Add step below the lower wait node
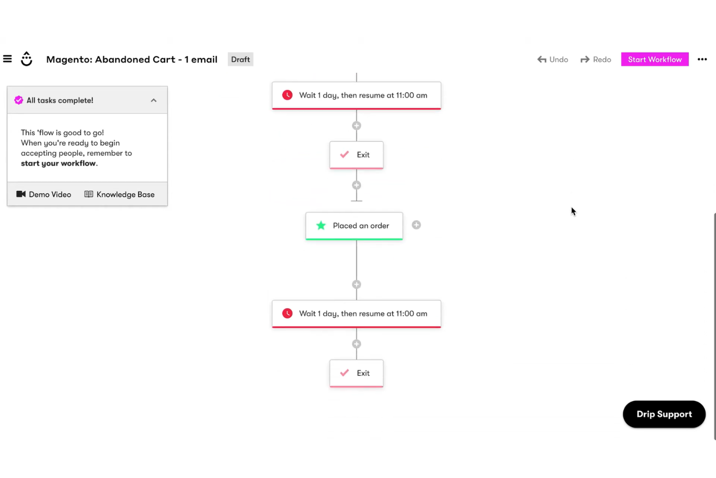Image resolution: width=716 pixels, height=478 pixels. click(357, 344)
